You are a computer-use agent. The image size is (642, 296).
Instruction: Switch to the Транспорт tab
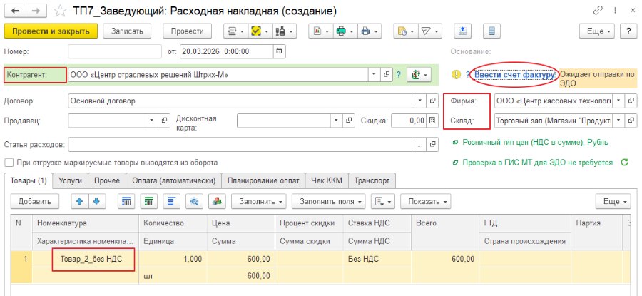(372, 180)
